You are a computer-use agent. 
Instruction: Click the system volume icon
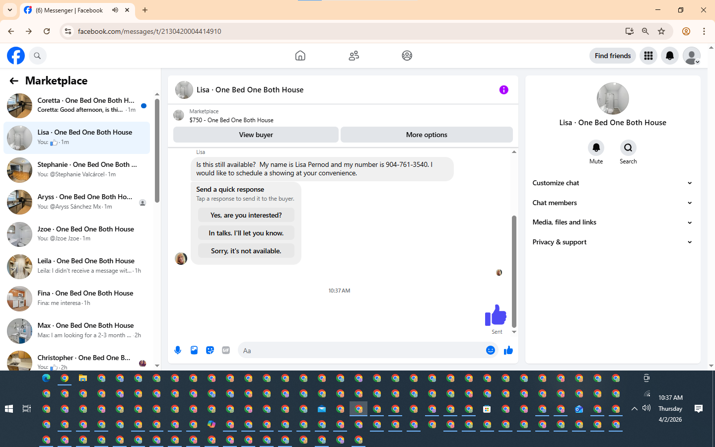point(646,408)
